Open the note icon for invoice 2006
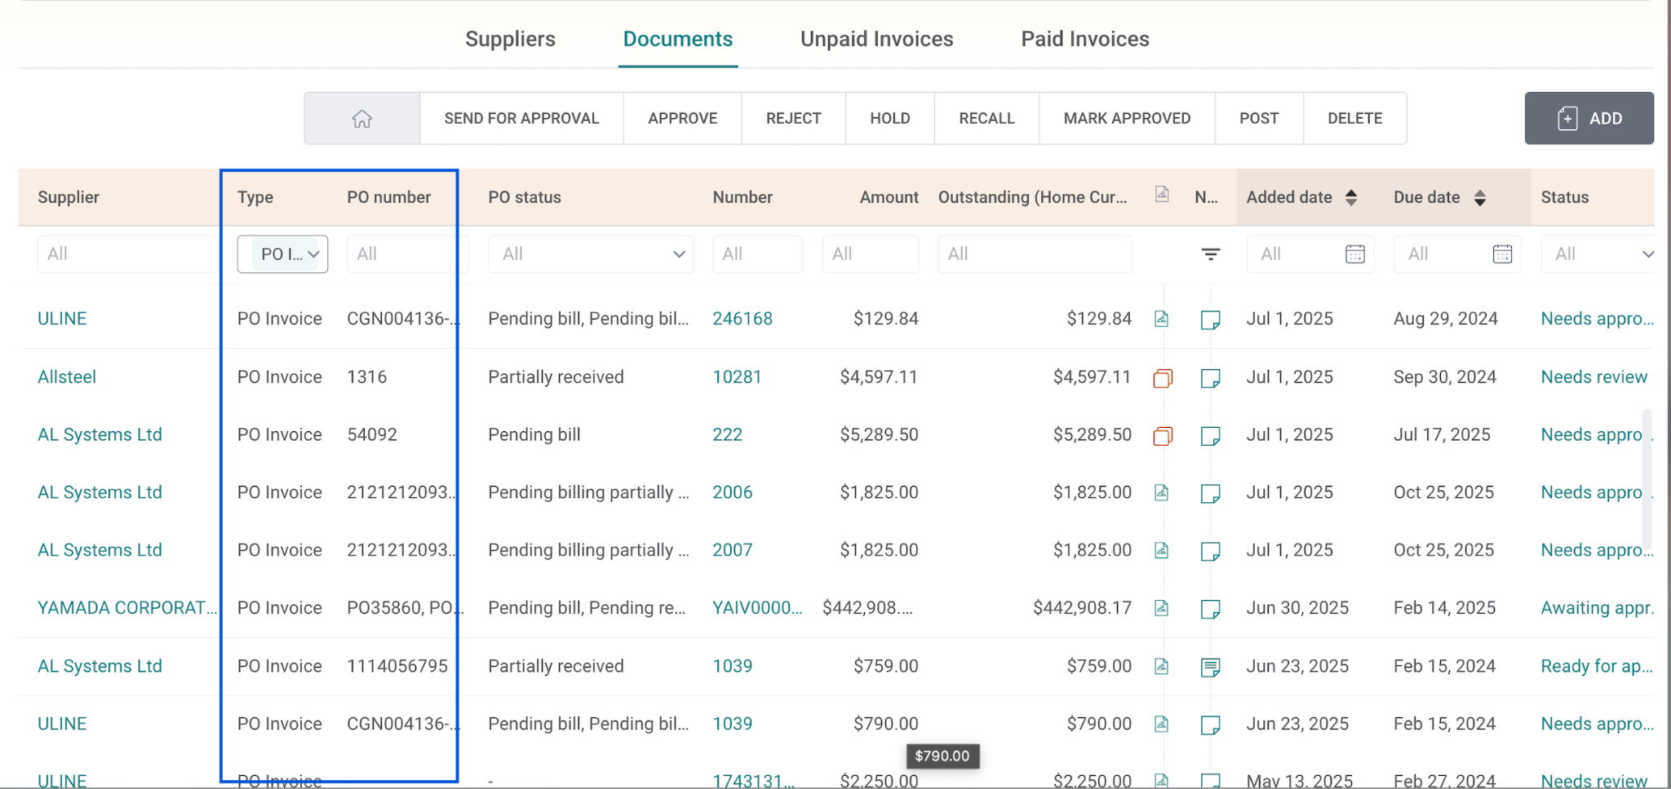Screen dimensions: 1671x789 tap(1211, 493)
